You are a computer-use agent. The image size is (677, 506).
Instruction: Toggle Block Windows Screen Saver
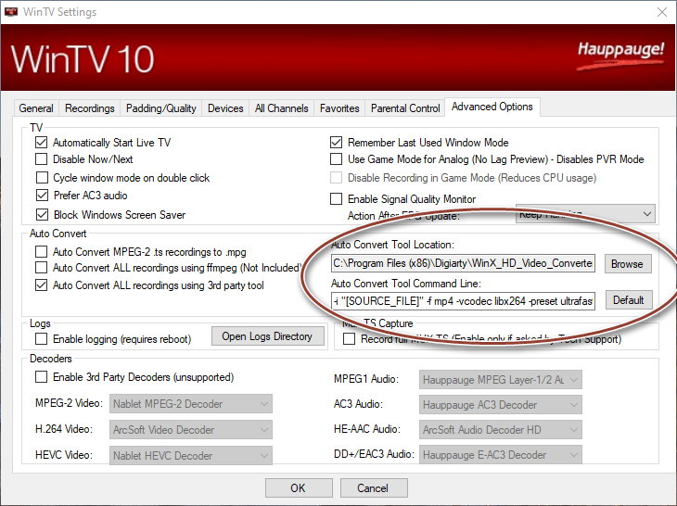click(x=42, y=214)
